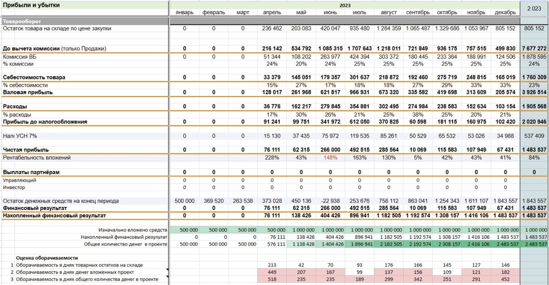Click the label "Остаток денежных средств на конец периода"
The width and height of the screenshot is (549, 285).
click(x=61, y=201)
